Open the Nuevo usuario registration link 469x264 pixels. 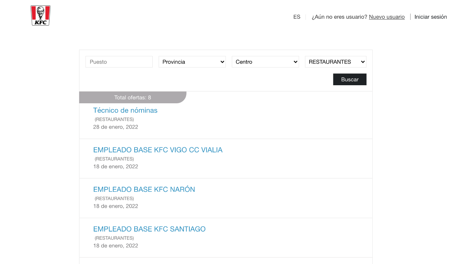click(x=387, y=17)
